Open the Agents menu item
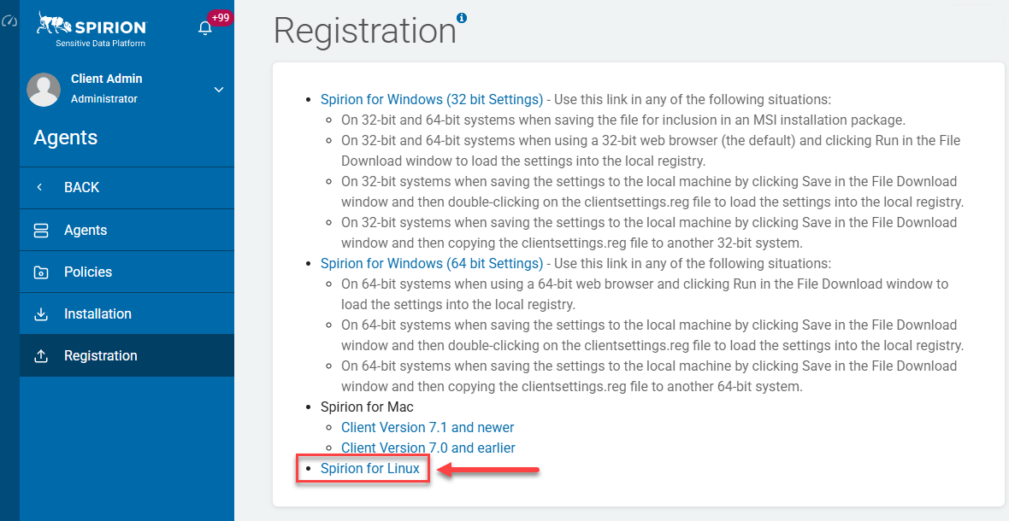This screenshot has height=521, width=1009. 86,230
